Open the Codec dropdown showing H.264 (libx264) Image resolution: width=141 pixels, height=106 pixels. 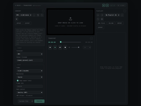tap(30, 71)
